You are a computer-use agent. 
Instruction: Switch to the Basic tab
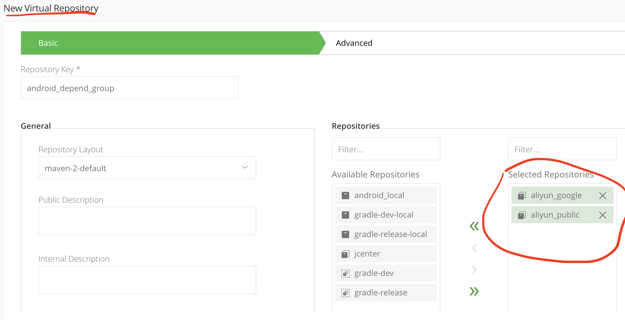(x=48, y=43)
